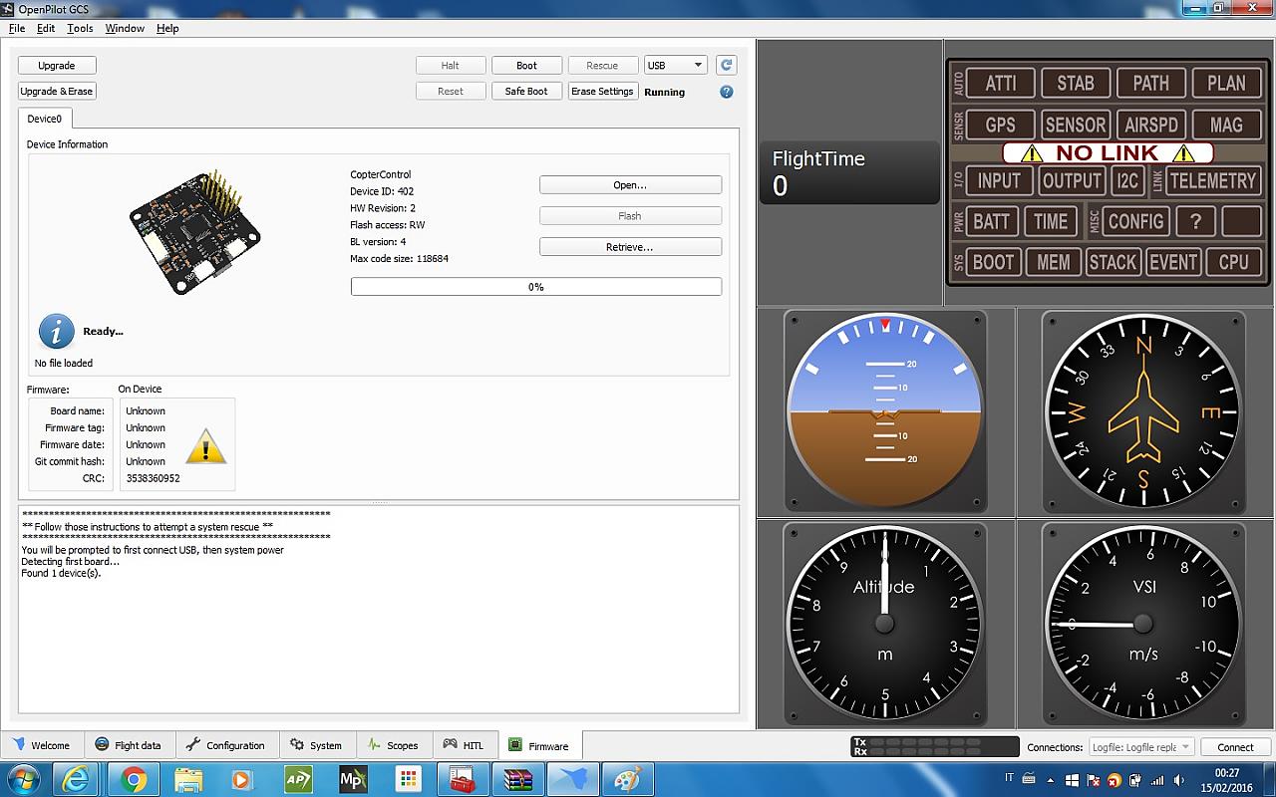Click the compass heading gauge
Viewport: 1276px width, 797px height.
(1143, 411)
